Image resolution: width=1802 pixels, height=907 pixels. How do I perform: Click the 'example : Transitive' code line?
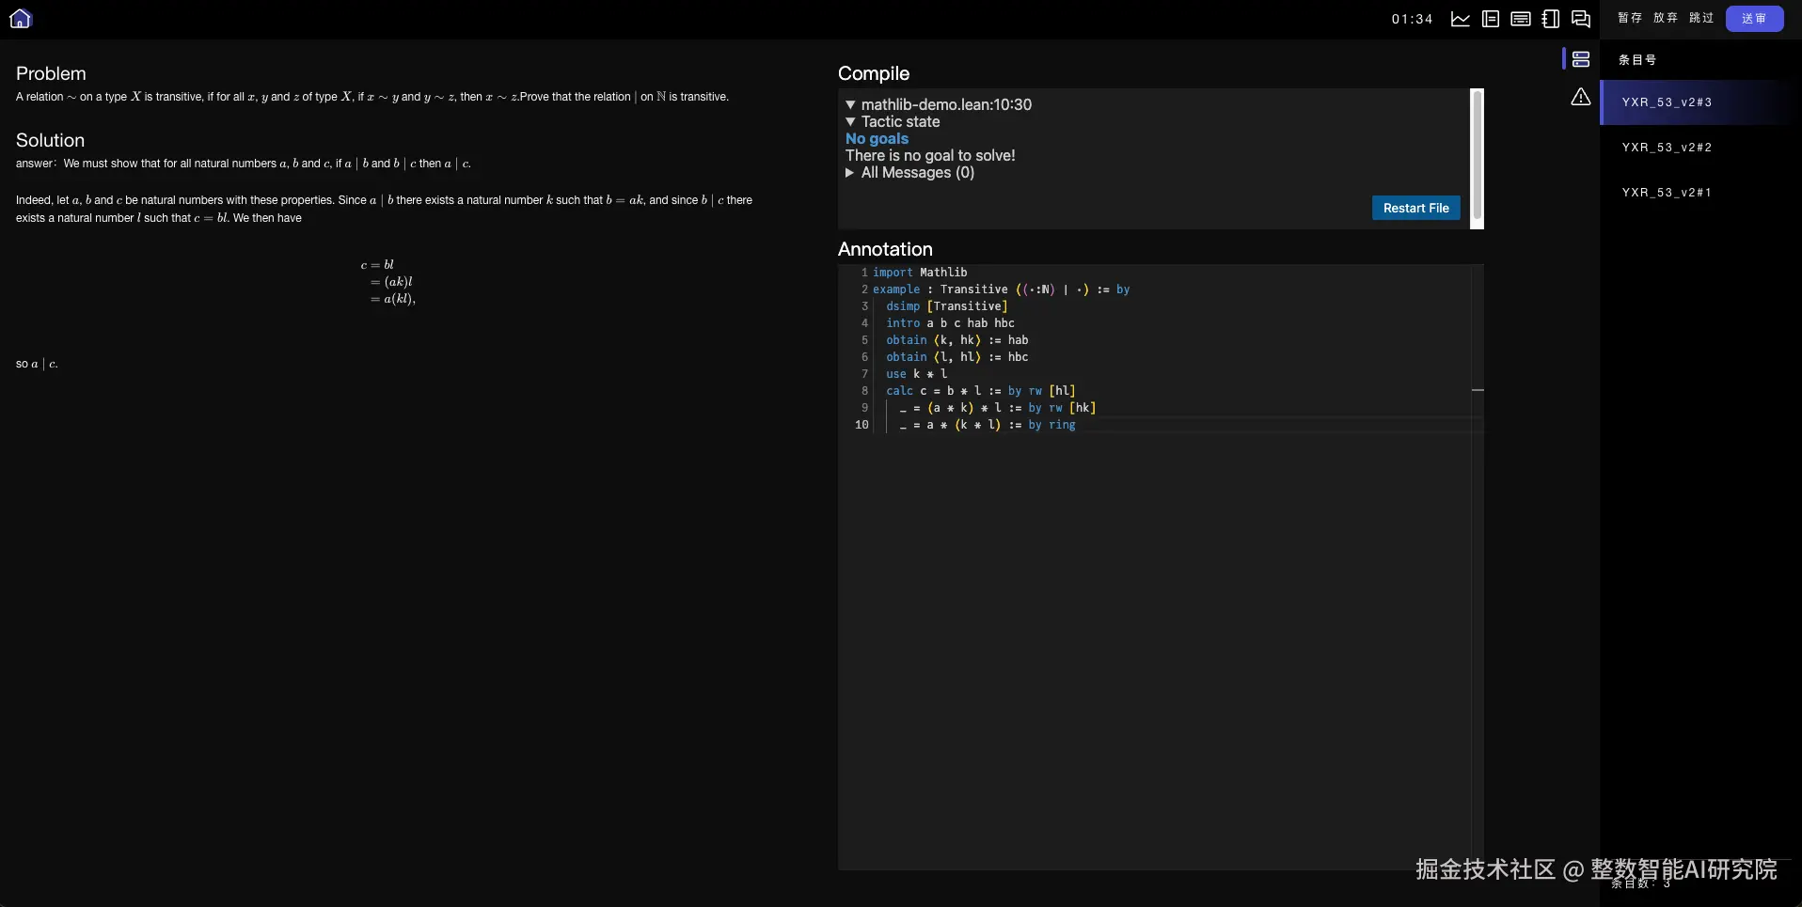pyautogui.click(x=1001, y=289)
